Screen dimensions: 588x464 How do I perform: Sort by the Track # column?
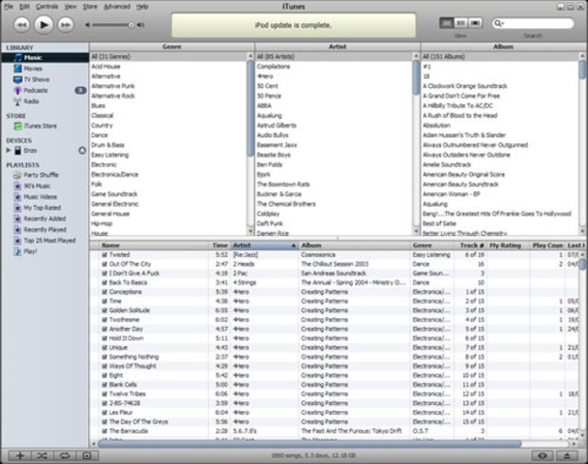pos(470,246)
